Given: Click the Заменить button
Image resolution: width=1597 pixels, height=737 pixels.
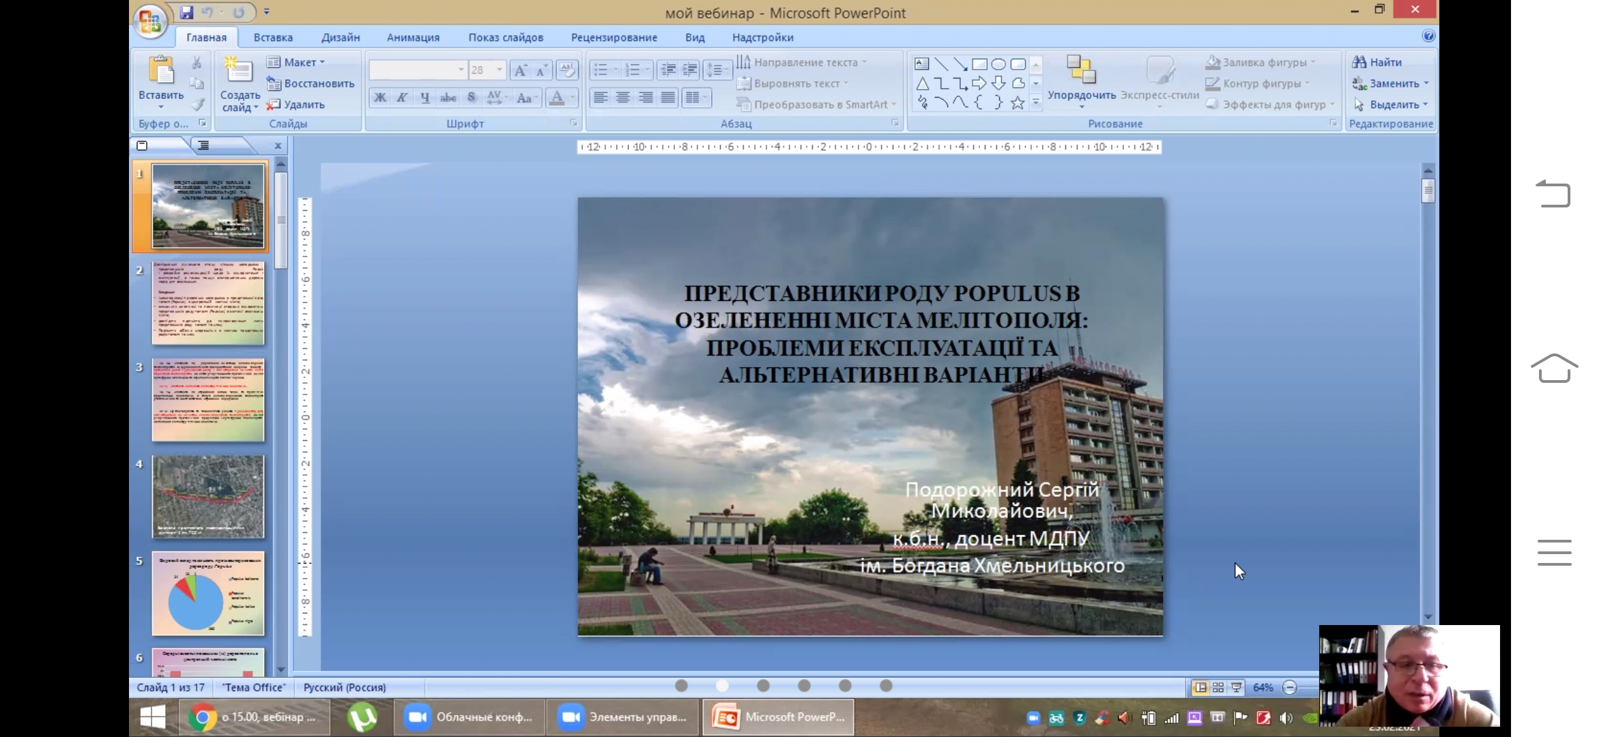Looking at the screenshot, I should (x=1393, y=83).
